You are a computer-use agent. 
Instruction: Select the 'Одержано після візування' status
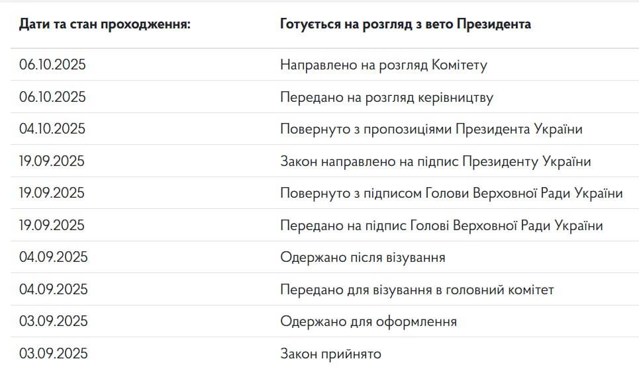click(x=362, y=257)
